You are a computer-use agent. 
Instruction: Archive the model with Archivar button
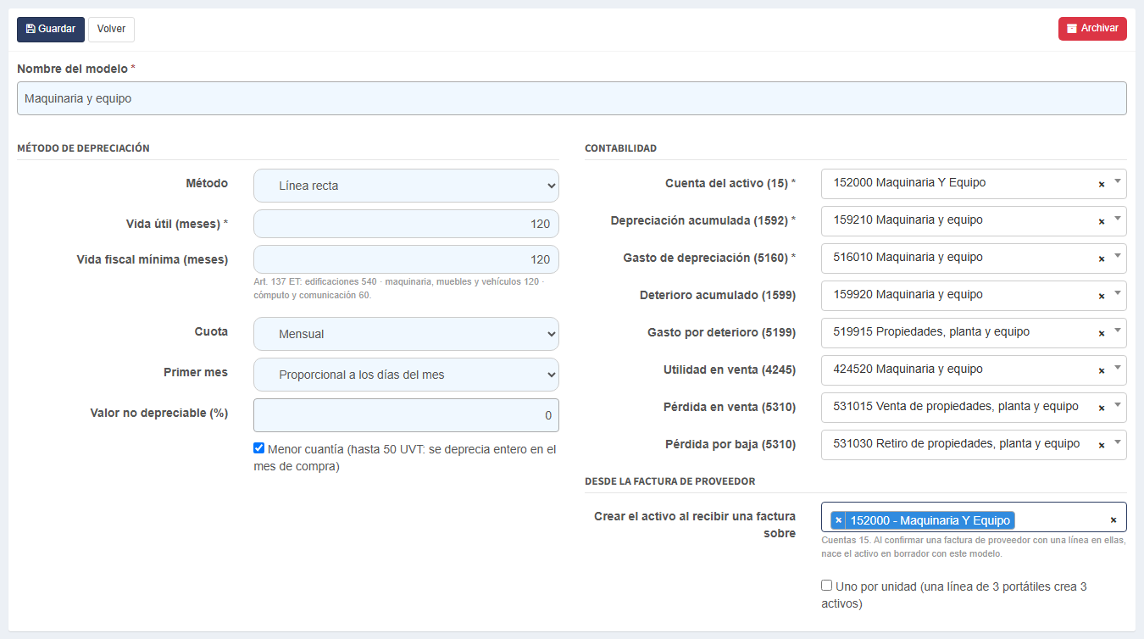[x=1092, y=28]
